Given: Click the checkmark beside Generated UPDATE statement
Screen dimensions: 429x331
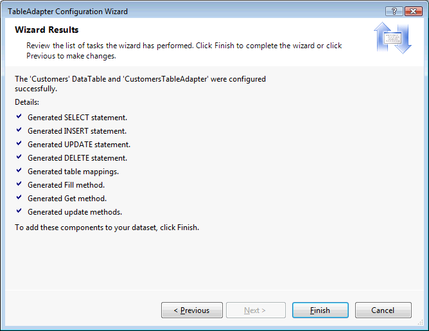Looking at the screenshot, I should tap(19, 144).
